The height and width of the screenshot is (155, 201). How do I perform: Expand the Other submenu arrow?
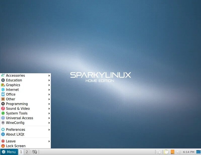(49, 99)
